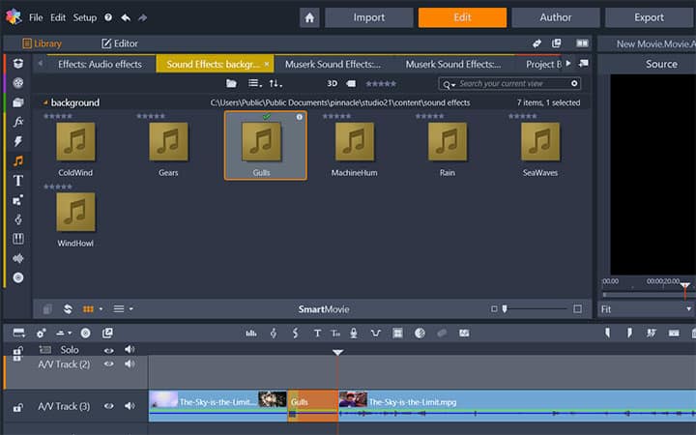Open the Effects fx category in sidebar
The width and height of the screenshot is (696, 435).
click(x=18, y=122)
